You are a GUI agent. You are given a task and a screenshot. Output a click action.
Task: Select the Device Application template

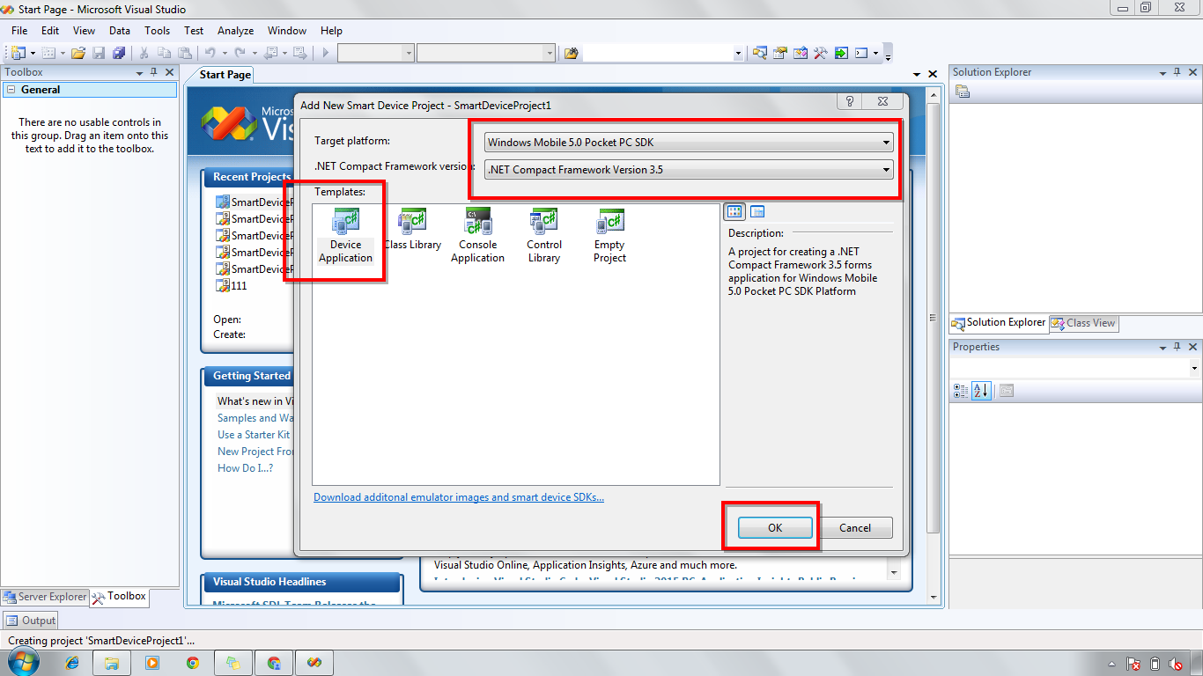(345, 236)
